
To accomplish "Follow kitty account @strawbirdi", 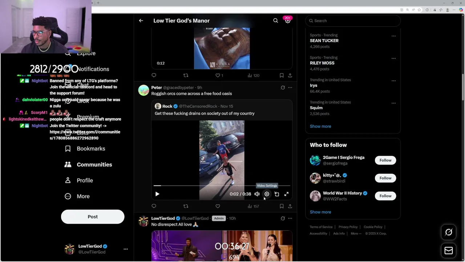I will coord(385,178).
